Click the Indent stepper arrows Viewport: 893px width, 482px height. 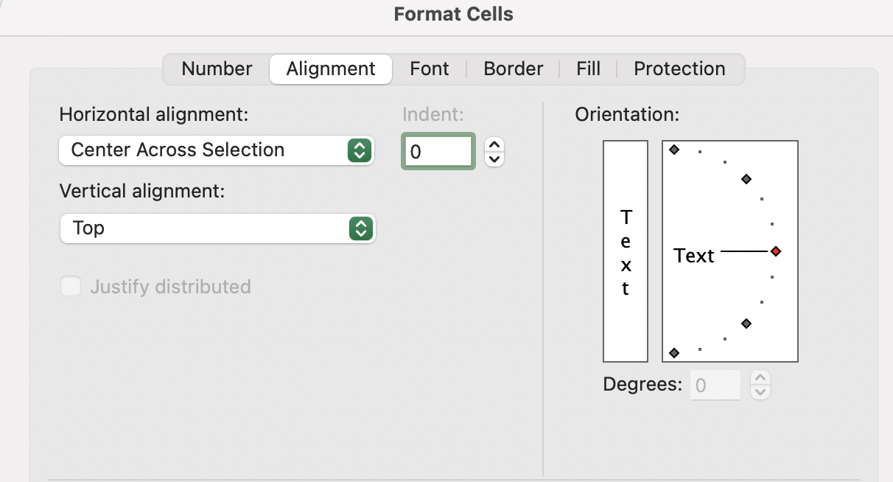click(494, 152)
